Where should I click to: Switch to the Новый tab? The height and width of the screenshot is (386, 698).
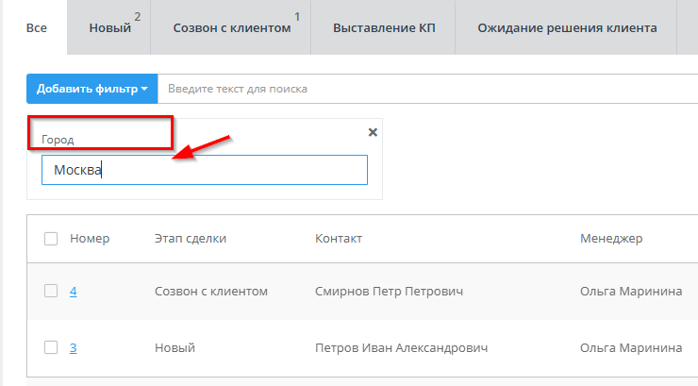tap(109, 27)
